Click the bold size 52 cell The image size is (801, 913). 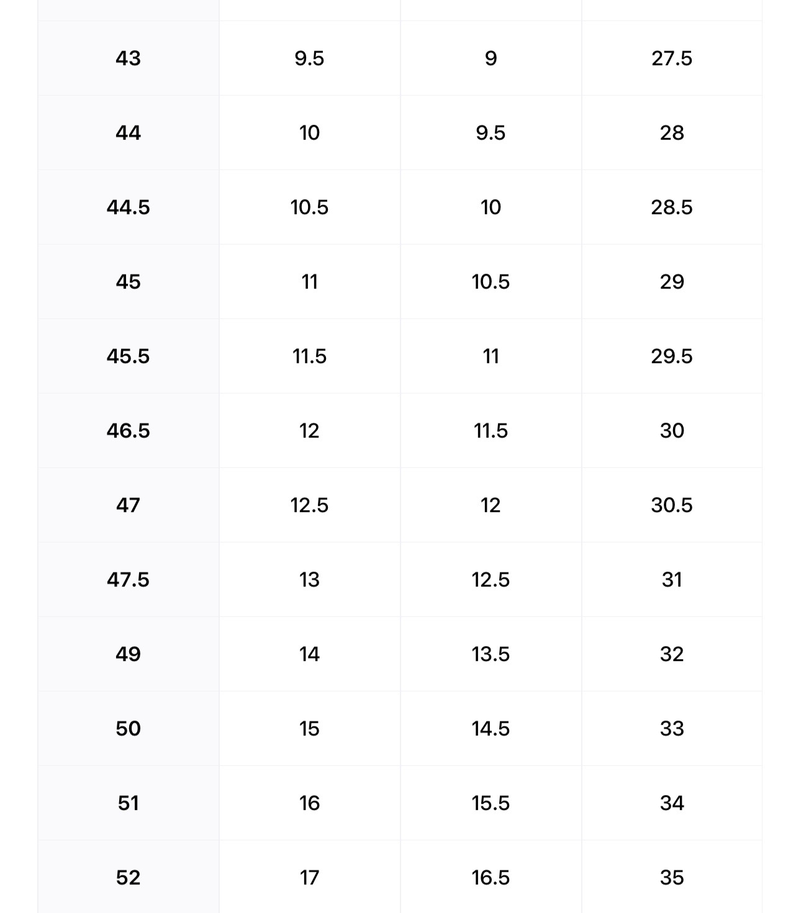(x=128, y=878)
